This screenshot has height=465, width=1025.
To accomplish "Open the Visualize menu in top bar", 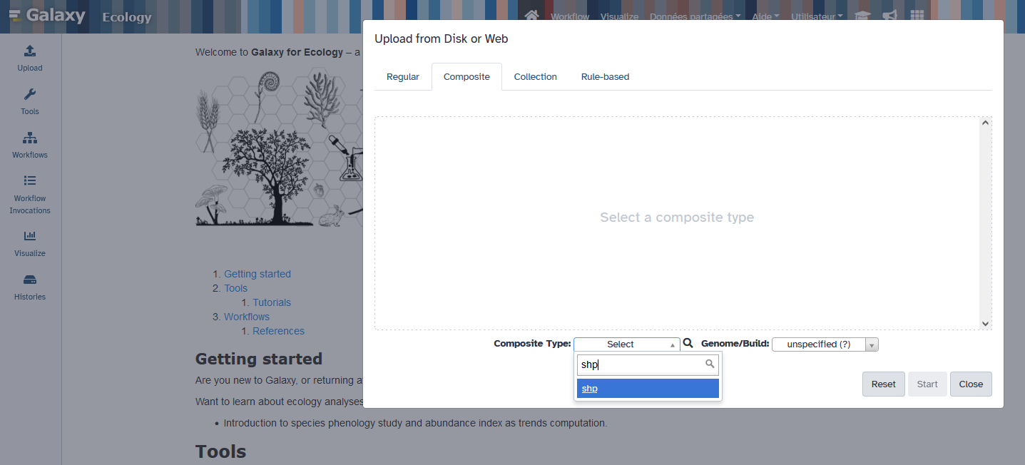I will click(x=619, y=16).
